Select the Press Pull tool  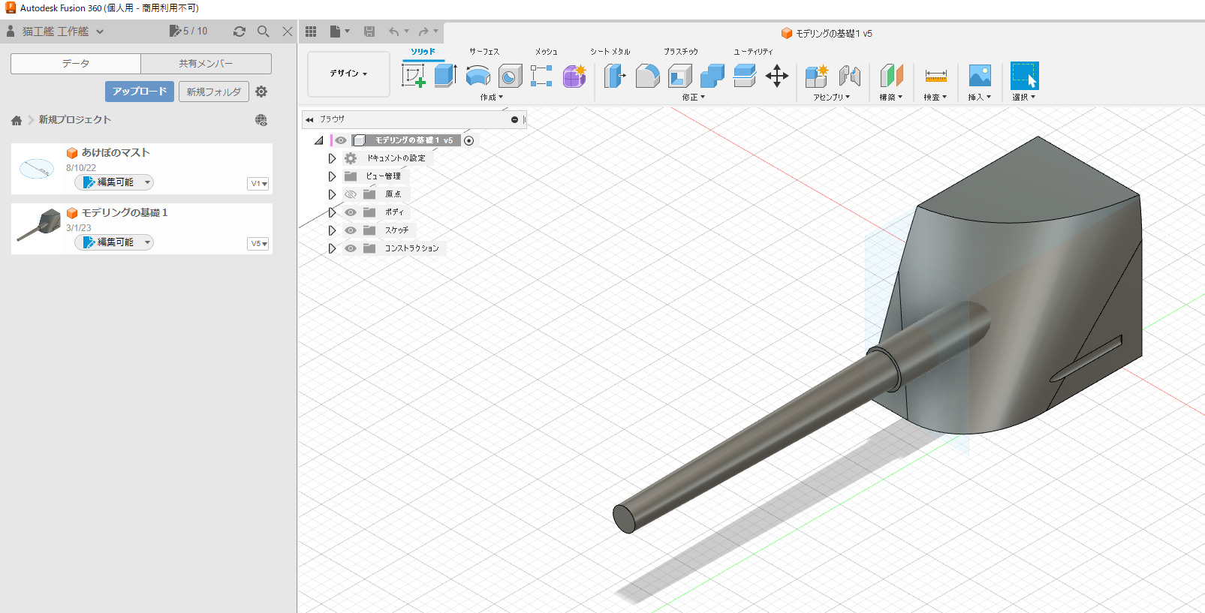(615, 76)
